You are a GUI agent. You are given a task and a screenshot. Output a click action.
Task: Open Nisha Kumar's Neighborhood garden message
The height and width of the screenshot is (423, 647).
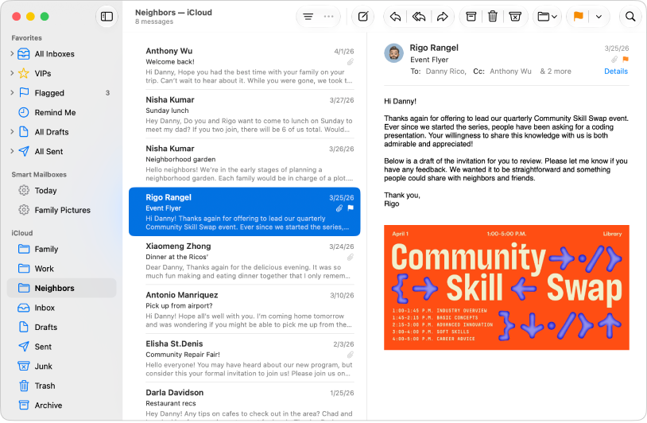(x=245, y=163)
